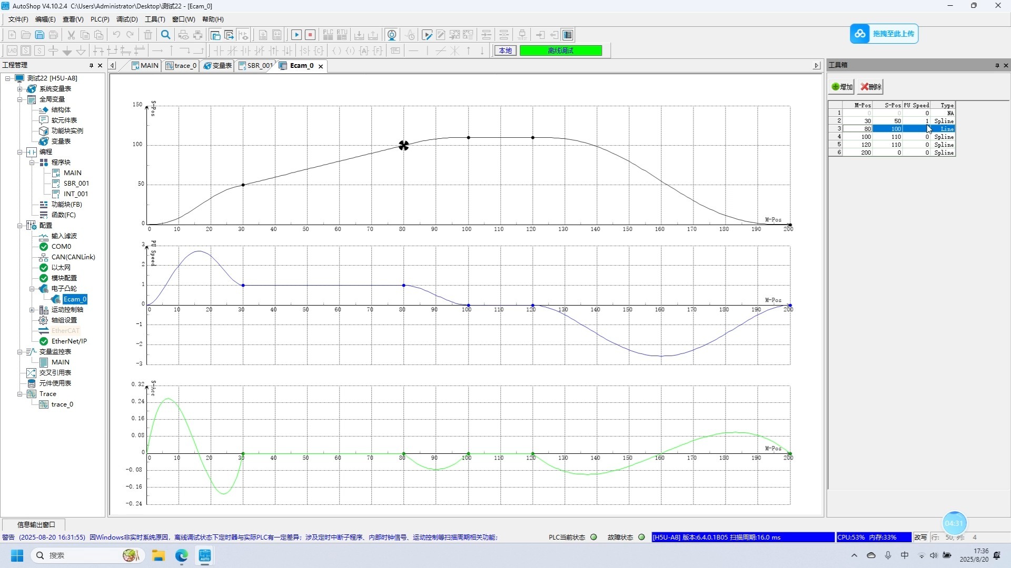
Task: Insert a normally open contact
Action: point(219,50)
